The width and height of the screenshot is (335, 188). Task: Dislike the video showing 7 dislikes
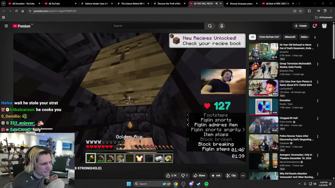pos(185,175)
